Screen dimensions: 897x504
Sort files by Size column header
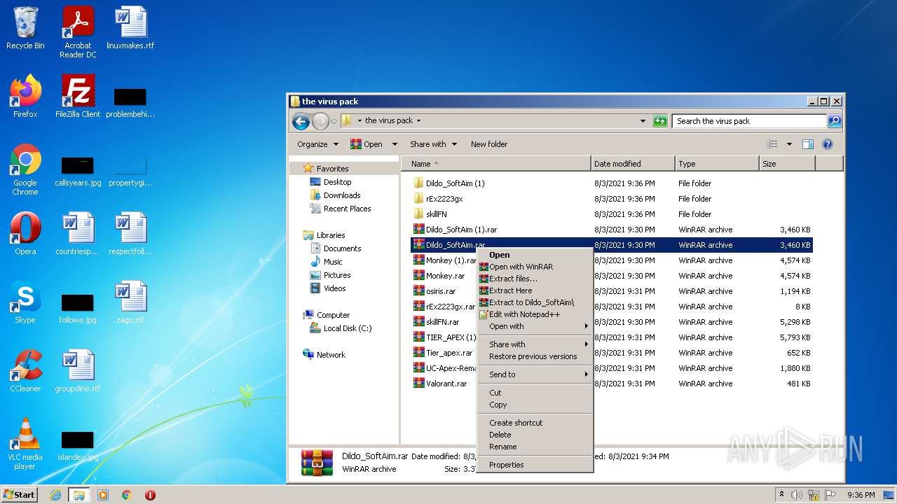pos(788,164)
